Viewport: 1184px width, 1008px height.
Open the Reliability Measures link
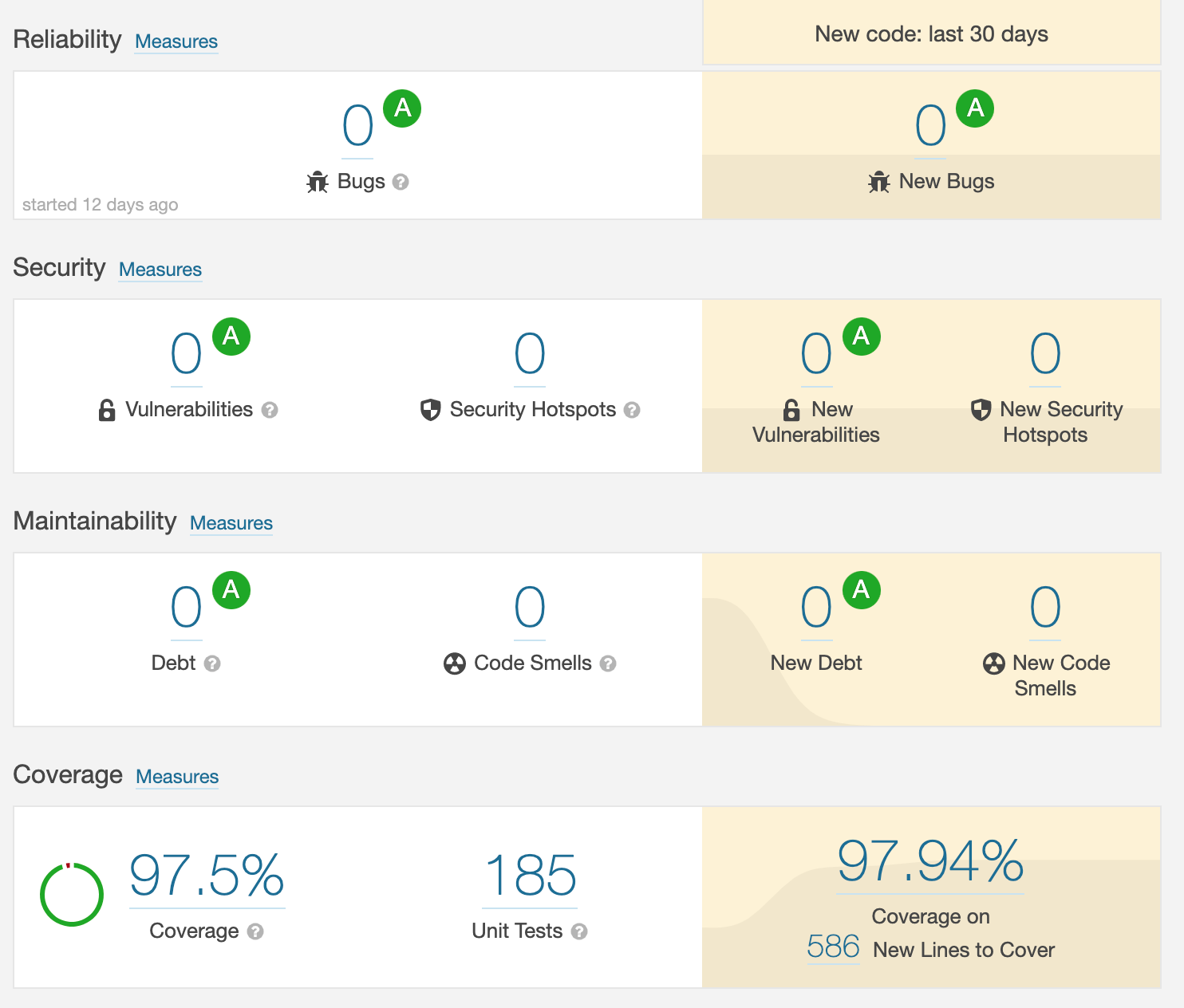point(176,41)
